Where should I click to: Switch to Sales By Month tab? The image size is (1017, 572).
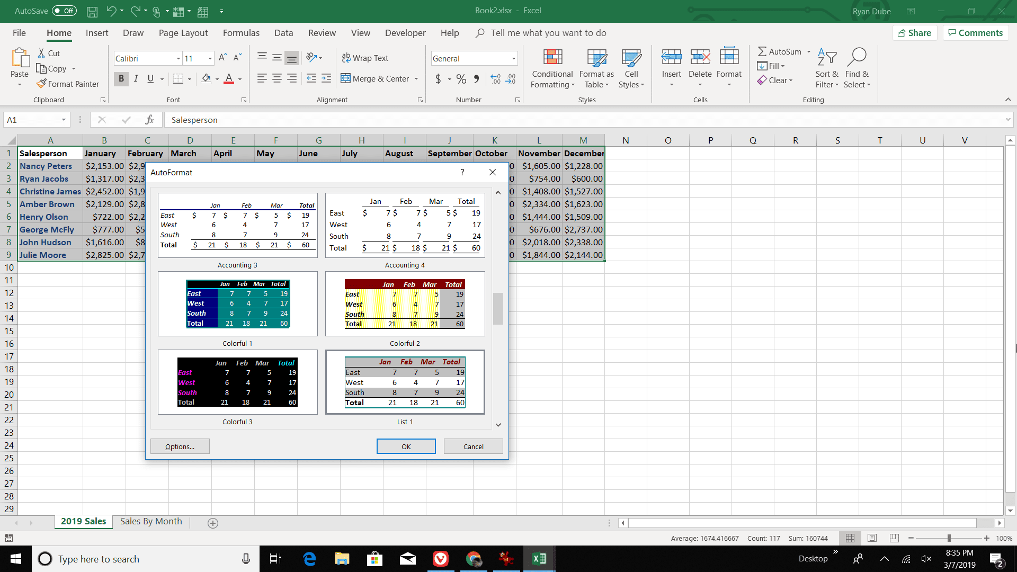pos(151,522)
